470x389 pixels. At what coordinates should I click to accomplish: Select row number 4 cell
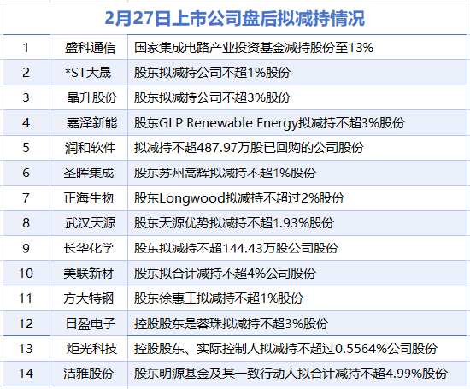point(26,122)
